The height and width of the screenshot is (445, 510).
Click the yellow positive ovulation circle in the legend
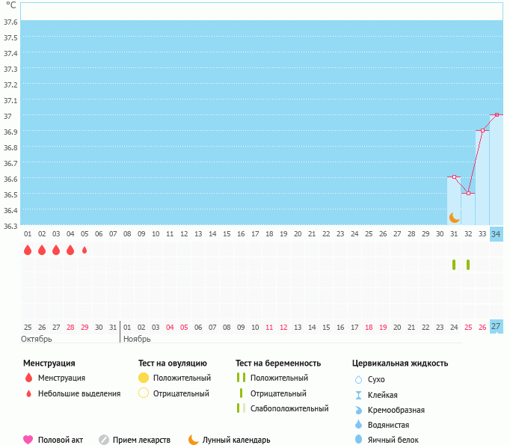[x=144, y=378]
